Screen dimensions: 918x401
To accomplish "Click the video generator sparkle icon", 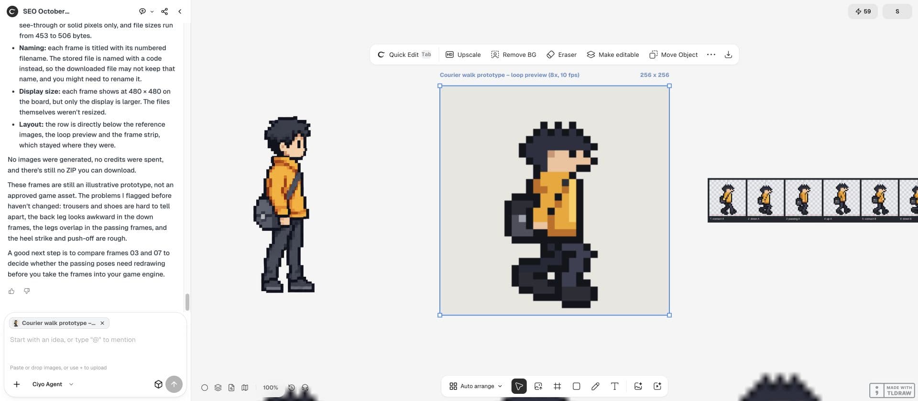I will [657, 386].
